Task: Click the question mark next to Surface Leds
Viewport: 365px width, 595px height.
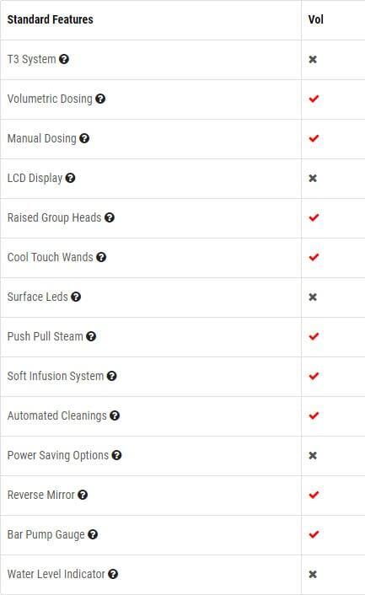Action: (x=76, y=297)
